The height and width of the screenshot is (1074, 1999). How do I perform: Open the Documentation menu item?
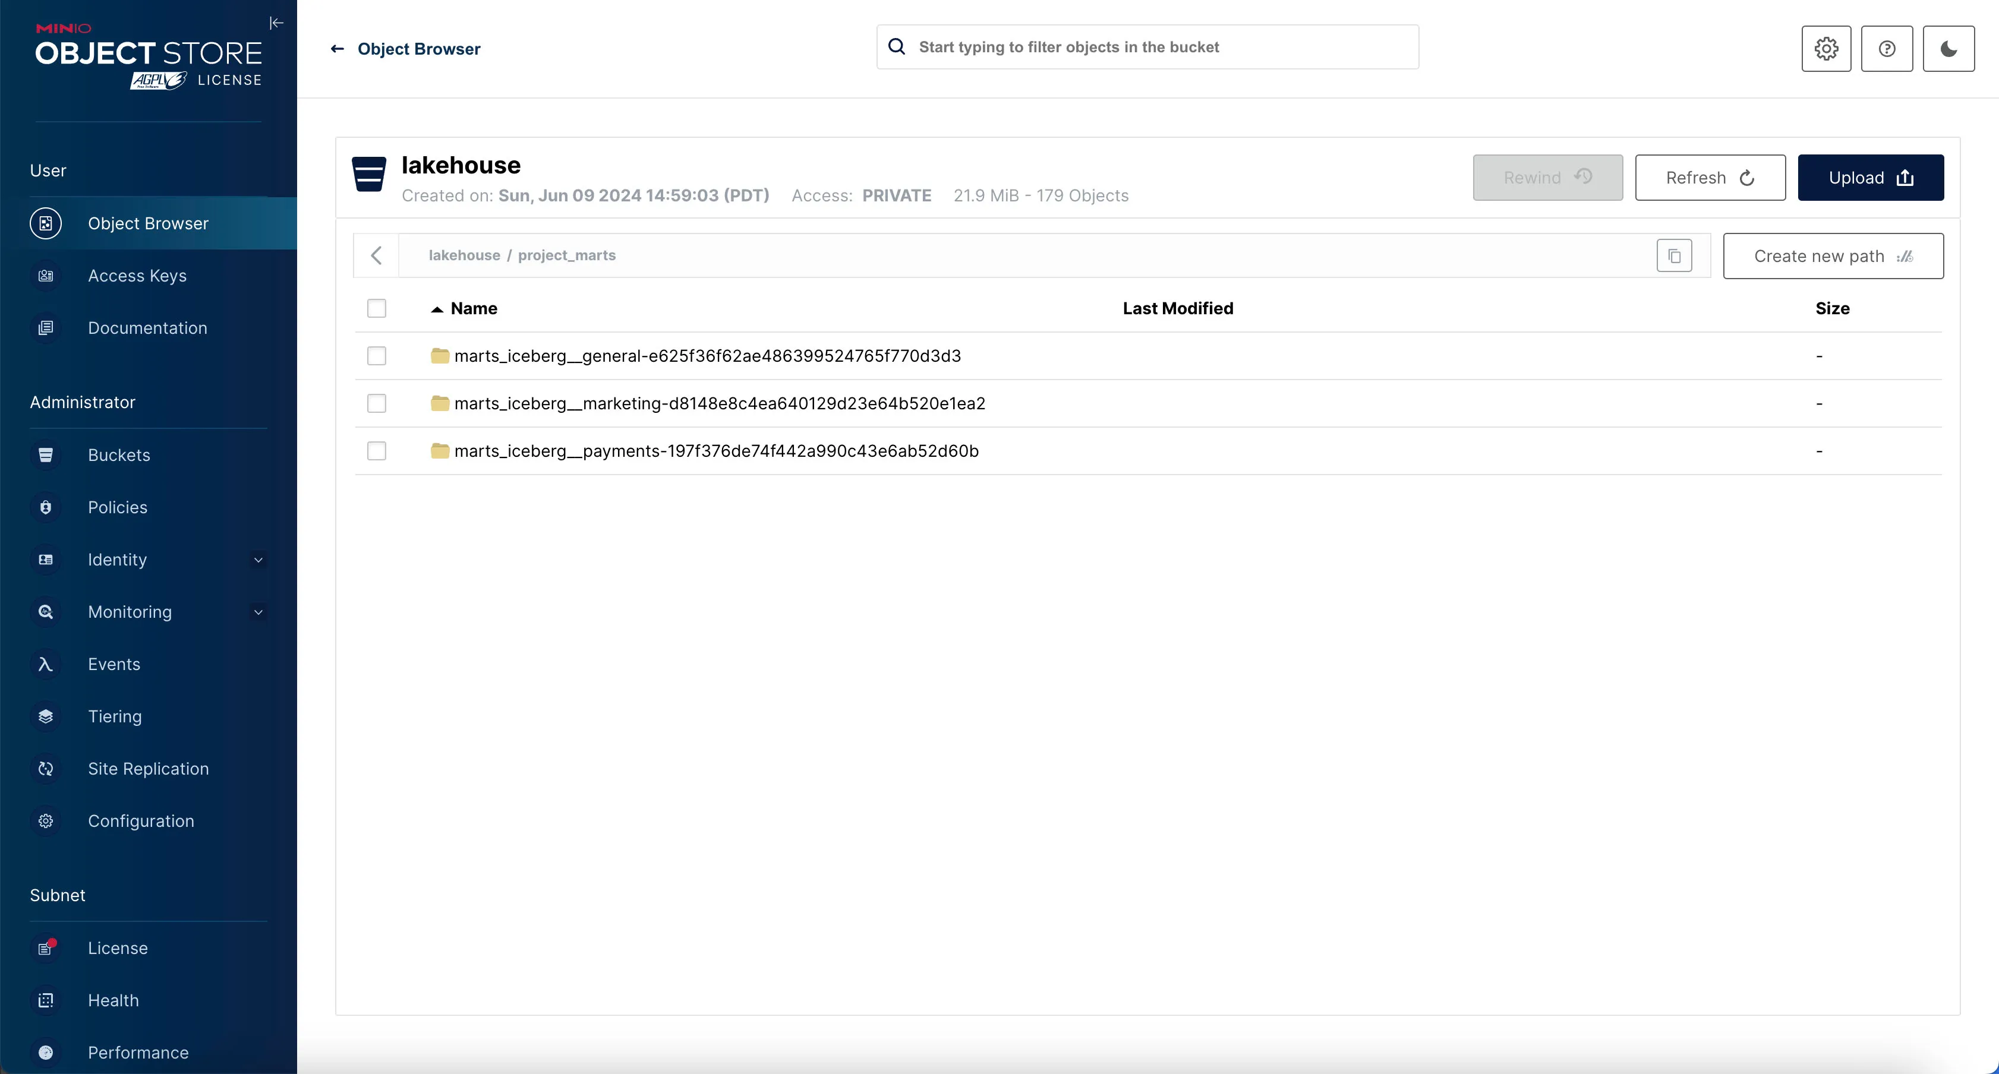click(147, 327)
